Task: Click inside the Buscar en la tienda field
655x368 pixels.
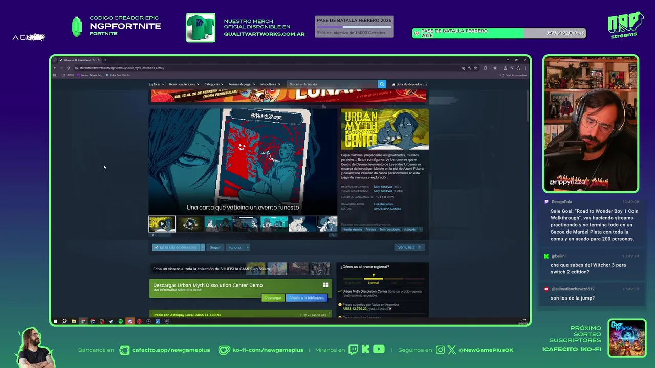Action: tap(333, 84)
